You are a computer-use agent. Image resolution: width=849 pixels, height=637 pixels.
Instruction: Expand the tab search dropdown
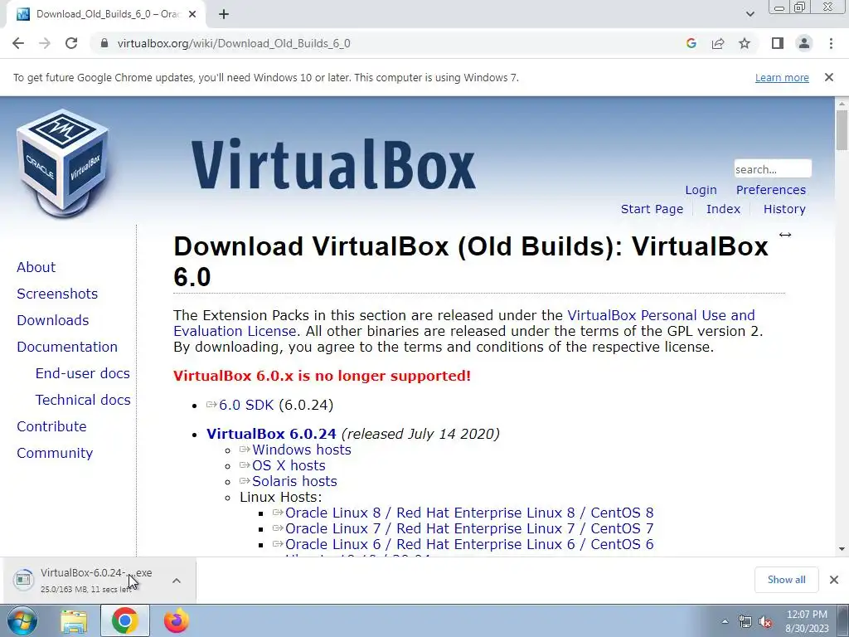750,14
